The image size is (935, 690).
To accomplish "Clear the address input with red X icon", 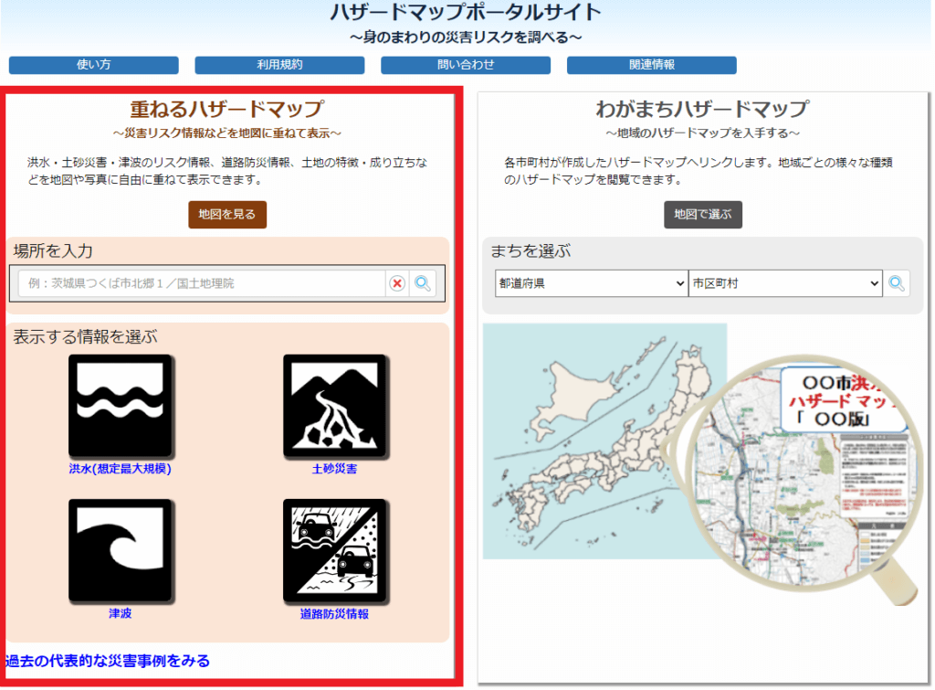I will pyautogui.click(x=397, y=283).
